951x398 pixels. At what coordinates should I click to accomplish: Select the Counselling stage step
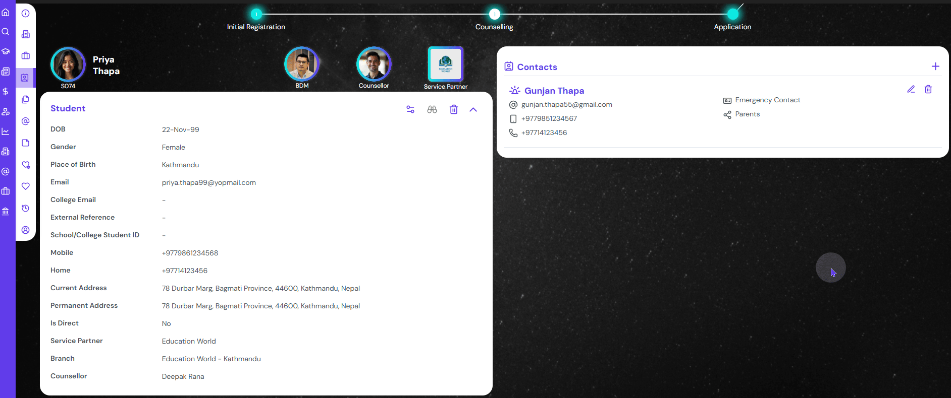(495, 14)
